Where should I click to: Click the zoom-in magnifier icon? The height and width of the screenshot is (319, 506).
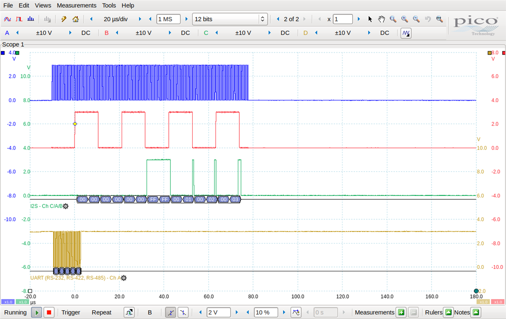(x=404, y=19)
